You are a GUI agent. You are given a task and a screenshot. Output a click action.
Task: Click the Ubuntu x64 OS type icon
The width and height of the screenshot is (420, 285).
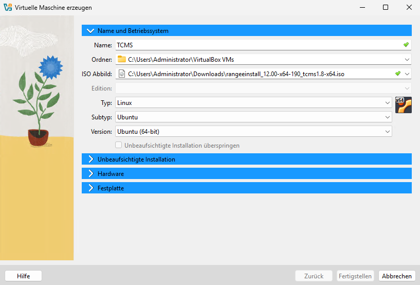[403, 105]
